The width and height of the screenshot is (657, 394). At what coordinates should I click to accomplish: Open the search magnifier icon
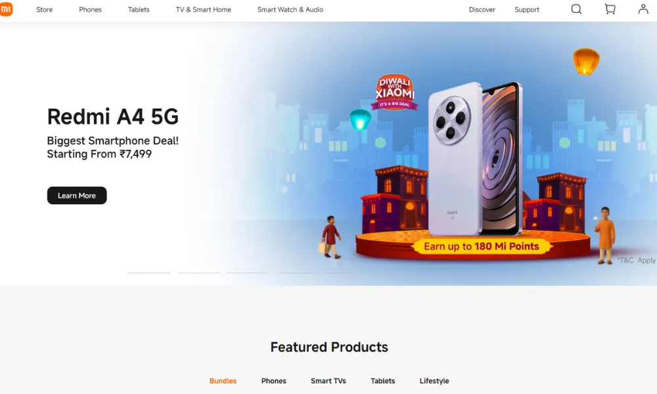[577, 9]
